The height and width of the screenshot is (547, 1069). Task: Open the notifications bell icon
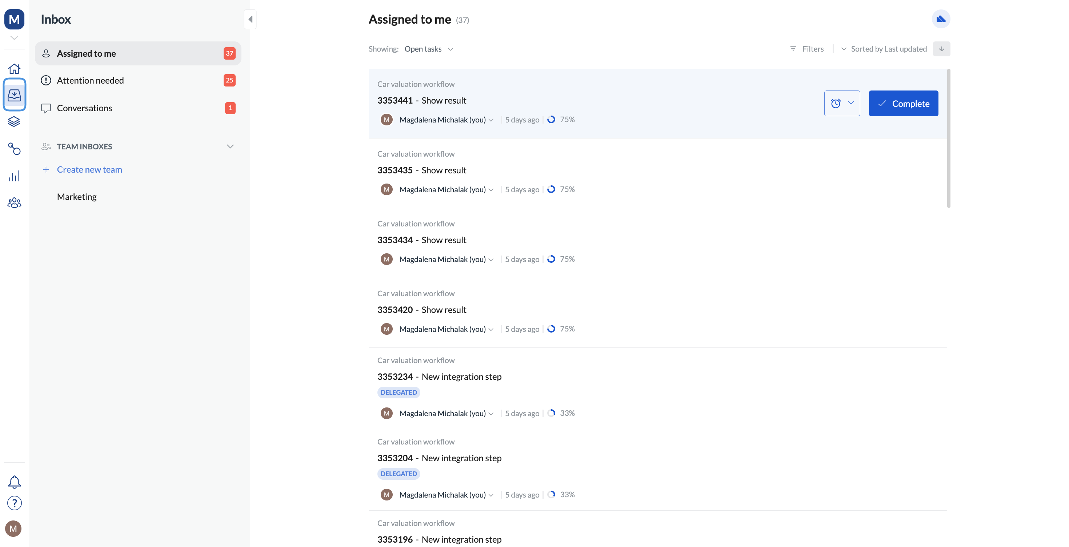pyautogui.click(x=14, y=482)
